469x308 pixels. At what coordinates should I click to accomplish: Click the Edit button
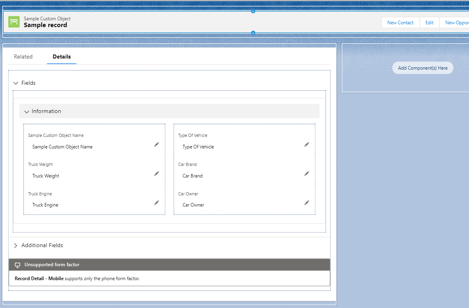429,22
